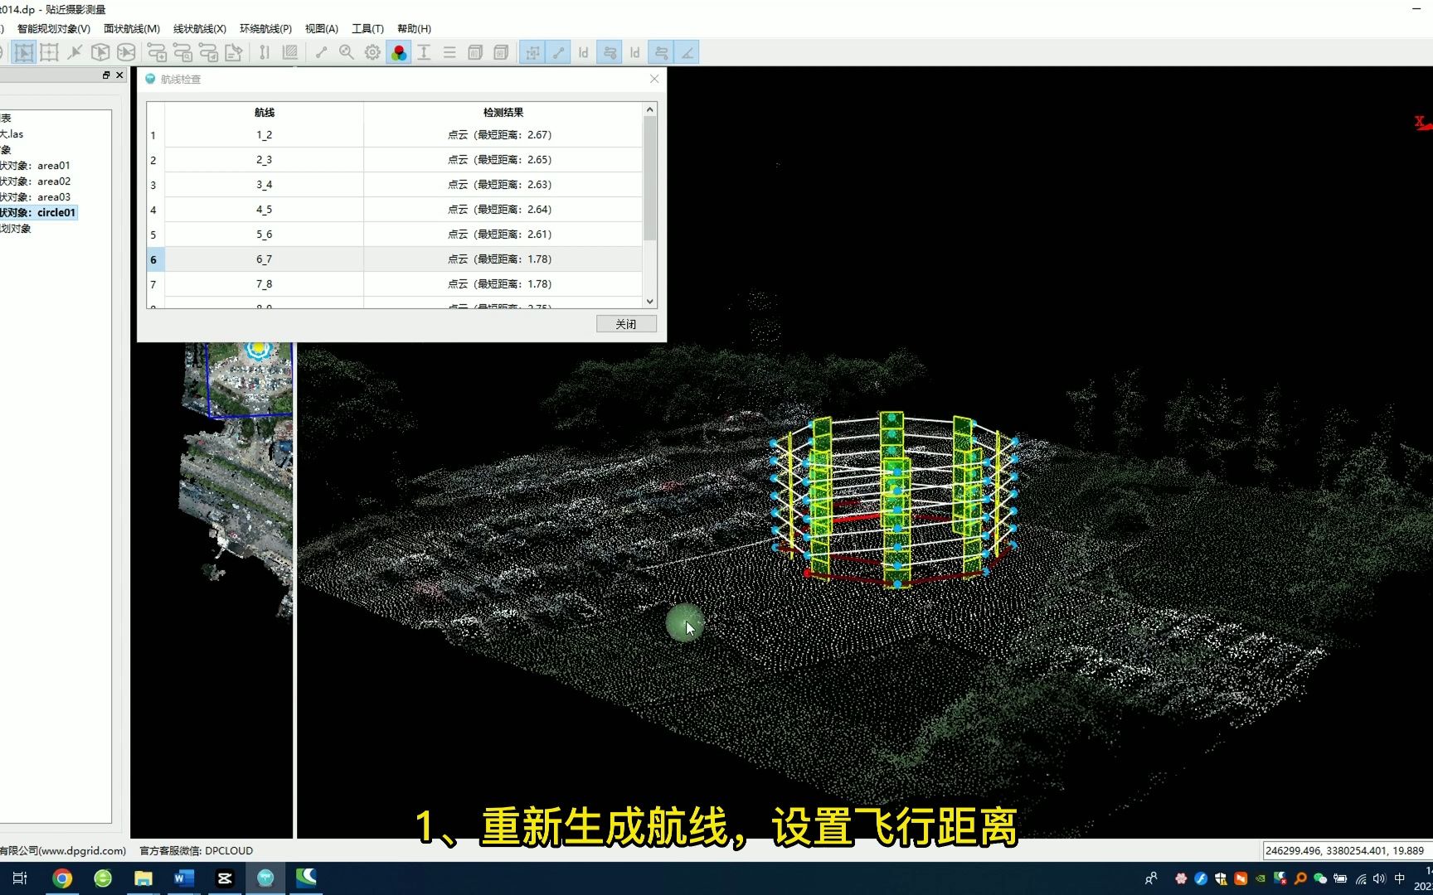Image resolution: width=1433 pixels, height=895 pixels.
Task: Click the first stacked box icon
Action: tap(475, 52)
